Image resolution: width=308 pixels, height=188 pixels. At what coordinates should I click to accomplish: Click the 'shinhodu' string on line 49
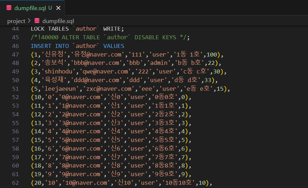point(58,72)
